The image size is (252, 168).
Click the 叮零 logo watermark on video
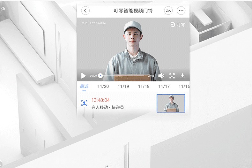click(x=178, y=24)
